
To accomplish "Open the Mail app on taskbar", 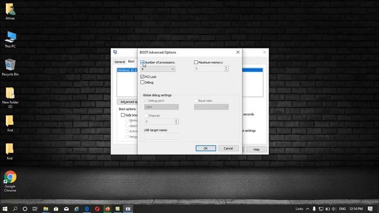I will [x=66, y=209].
